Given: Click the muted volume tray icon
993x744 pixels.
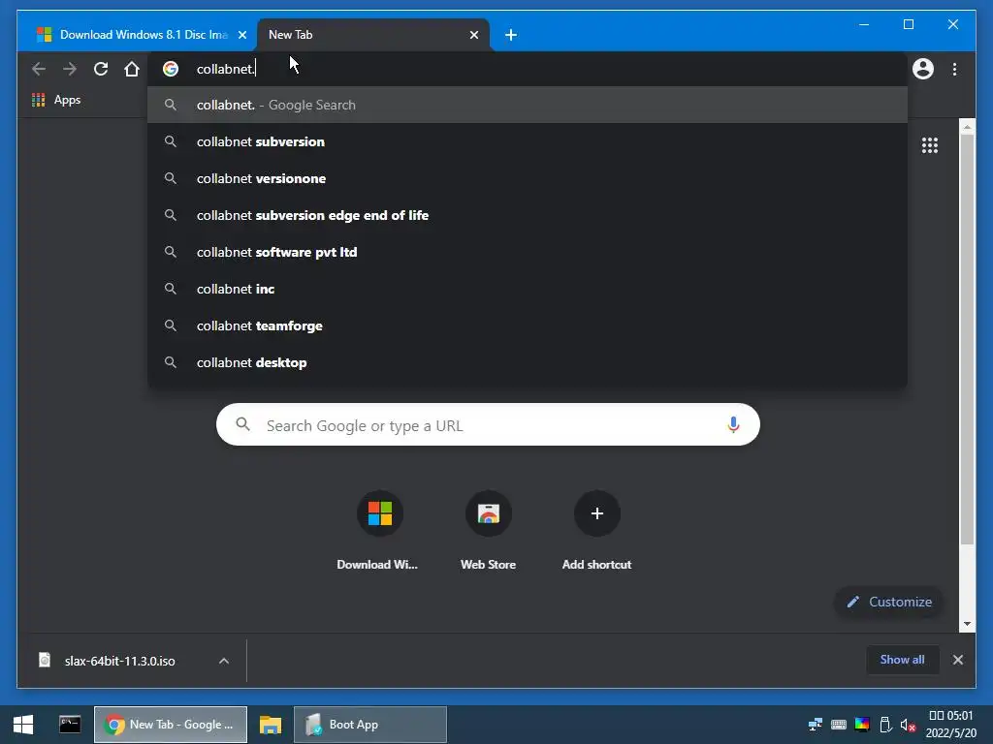Looking at the screenshot, I should tap(908, 725).
